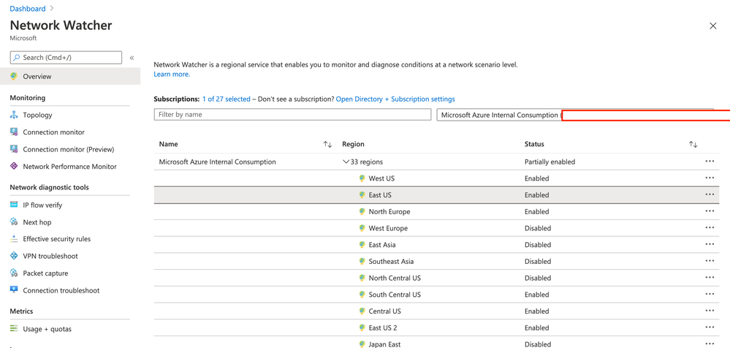Select Effective security rules in the sidebar
The width and height of the screenshot is (730, 348).
coord(56,239)
